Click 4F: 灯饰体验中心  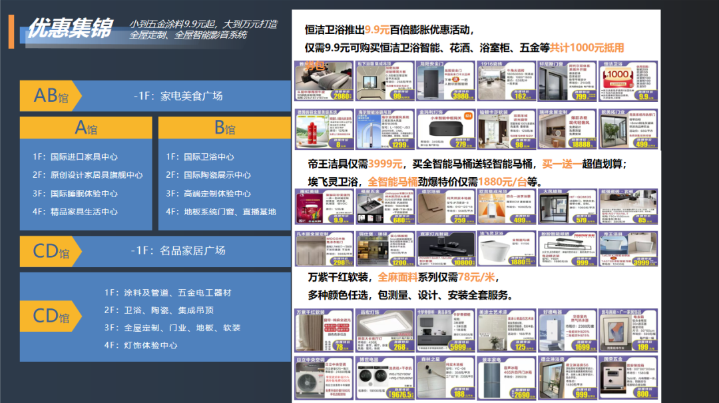pyautogui.click(x=140, y=345)
